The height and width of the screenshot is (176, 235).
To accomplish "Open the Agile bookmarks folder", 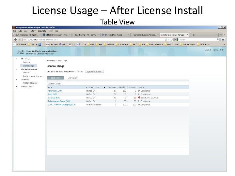I will click(x=99, y=44).
